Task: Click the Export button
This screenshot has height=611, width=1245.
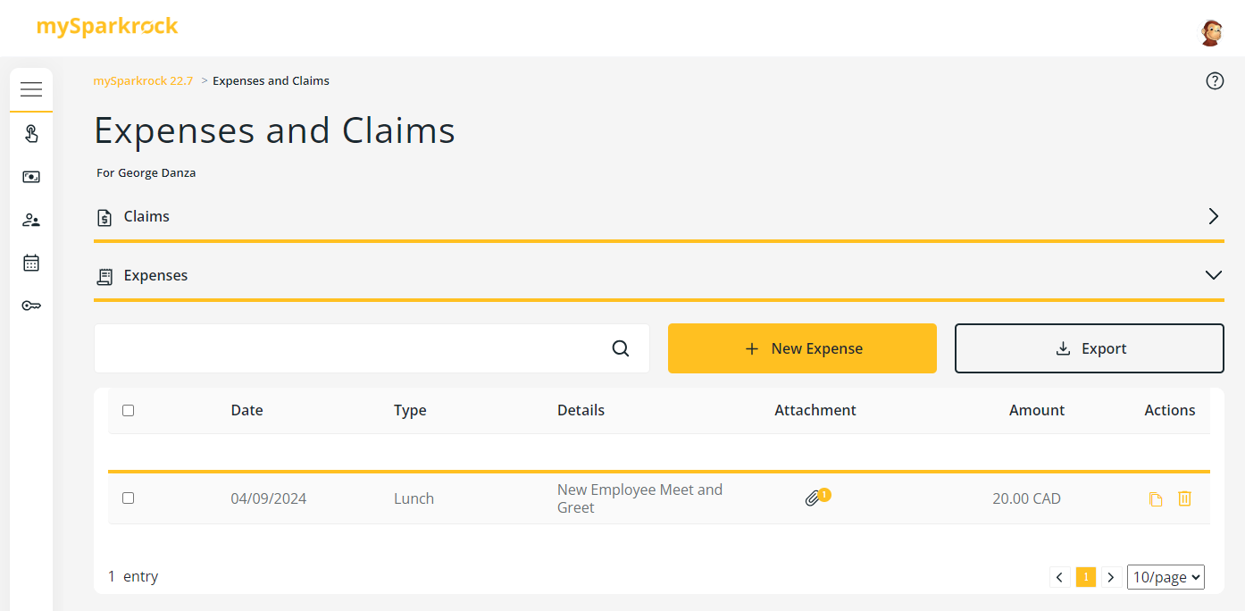Action: pos(1089,348)
